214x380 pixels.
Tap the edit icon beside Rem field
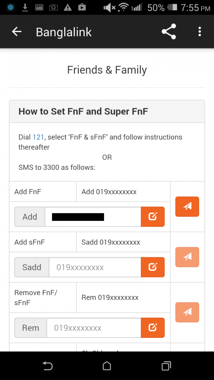pos(153,328)
